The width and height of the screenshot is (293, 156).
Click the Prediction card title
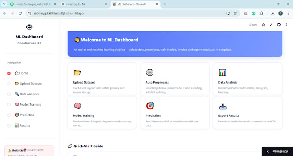pyautogui.click(x=153, y=115)
